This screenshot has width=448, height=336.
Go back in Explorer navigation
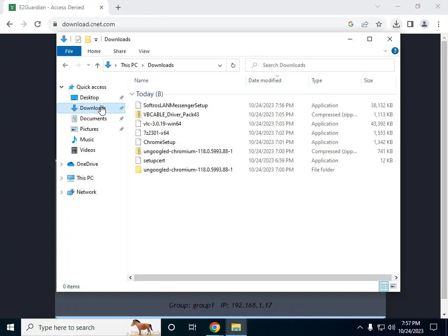tap(65, 65)
